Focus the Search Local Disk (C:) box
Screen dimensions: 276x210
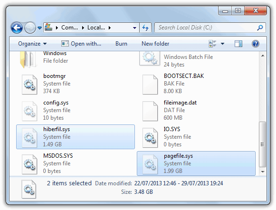pyautogui.click(x=210, y=28)
